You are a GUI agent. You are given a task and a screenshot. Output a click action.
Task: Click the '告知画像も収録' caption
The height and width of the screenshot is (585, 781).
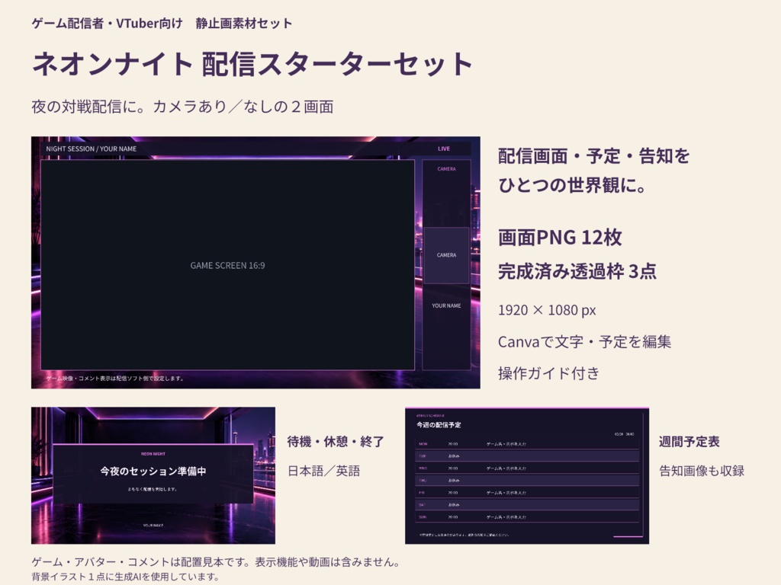coord(702,471)
